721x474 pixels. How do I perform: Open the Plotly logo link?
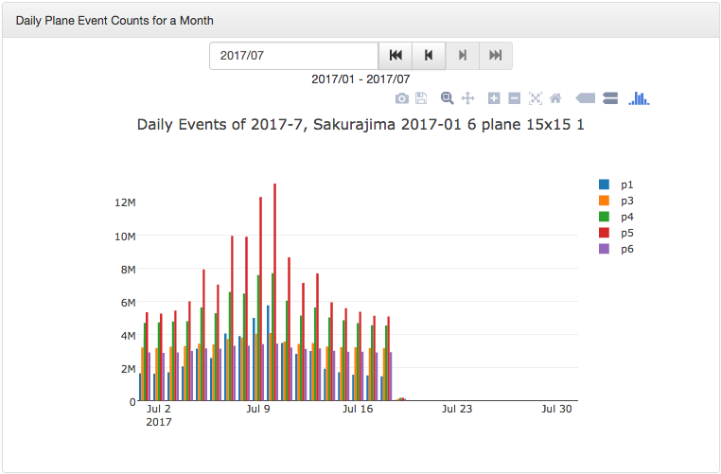pyautogui.click(x=640, y=98)
